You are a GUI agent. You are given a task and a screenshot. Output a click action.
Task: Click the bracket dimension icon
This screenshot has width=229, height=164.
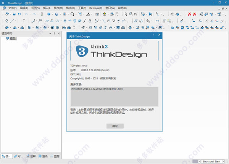[x=157, y=21]
